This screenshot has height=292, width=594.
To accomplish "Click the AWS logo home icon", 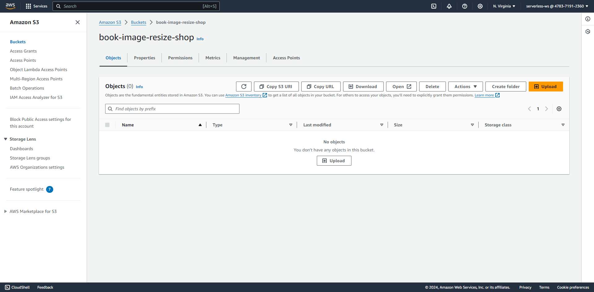I will click(x=10, y=6).
